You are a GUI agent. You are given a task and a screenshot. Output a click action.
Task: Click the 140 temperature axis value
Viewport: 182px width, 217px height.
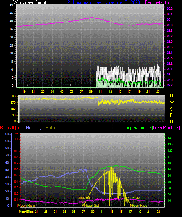point(170,138)
